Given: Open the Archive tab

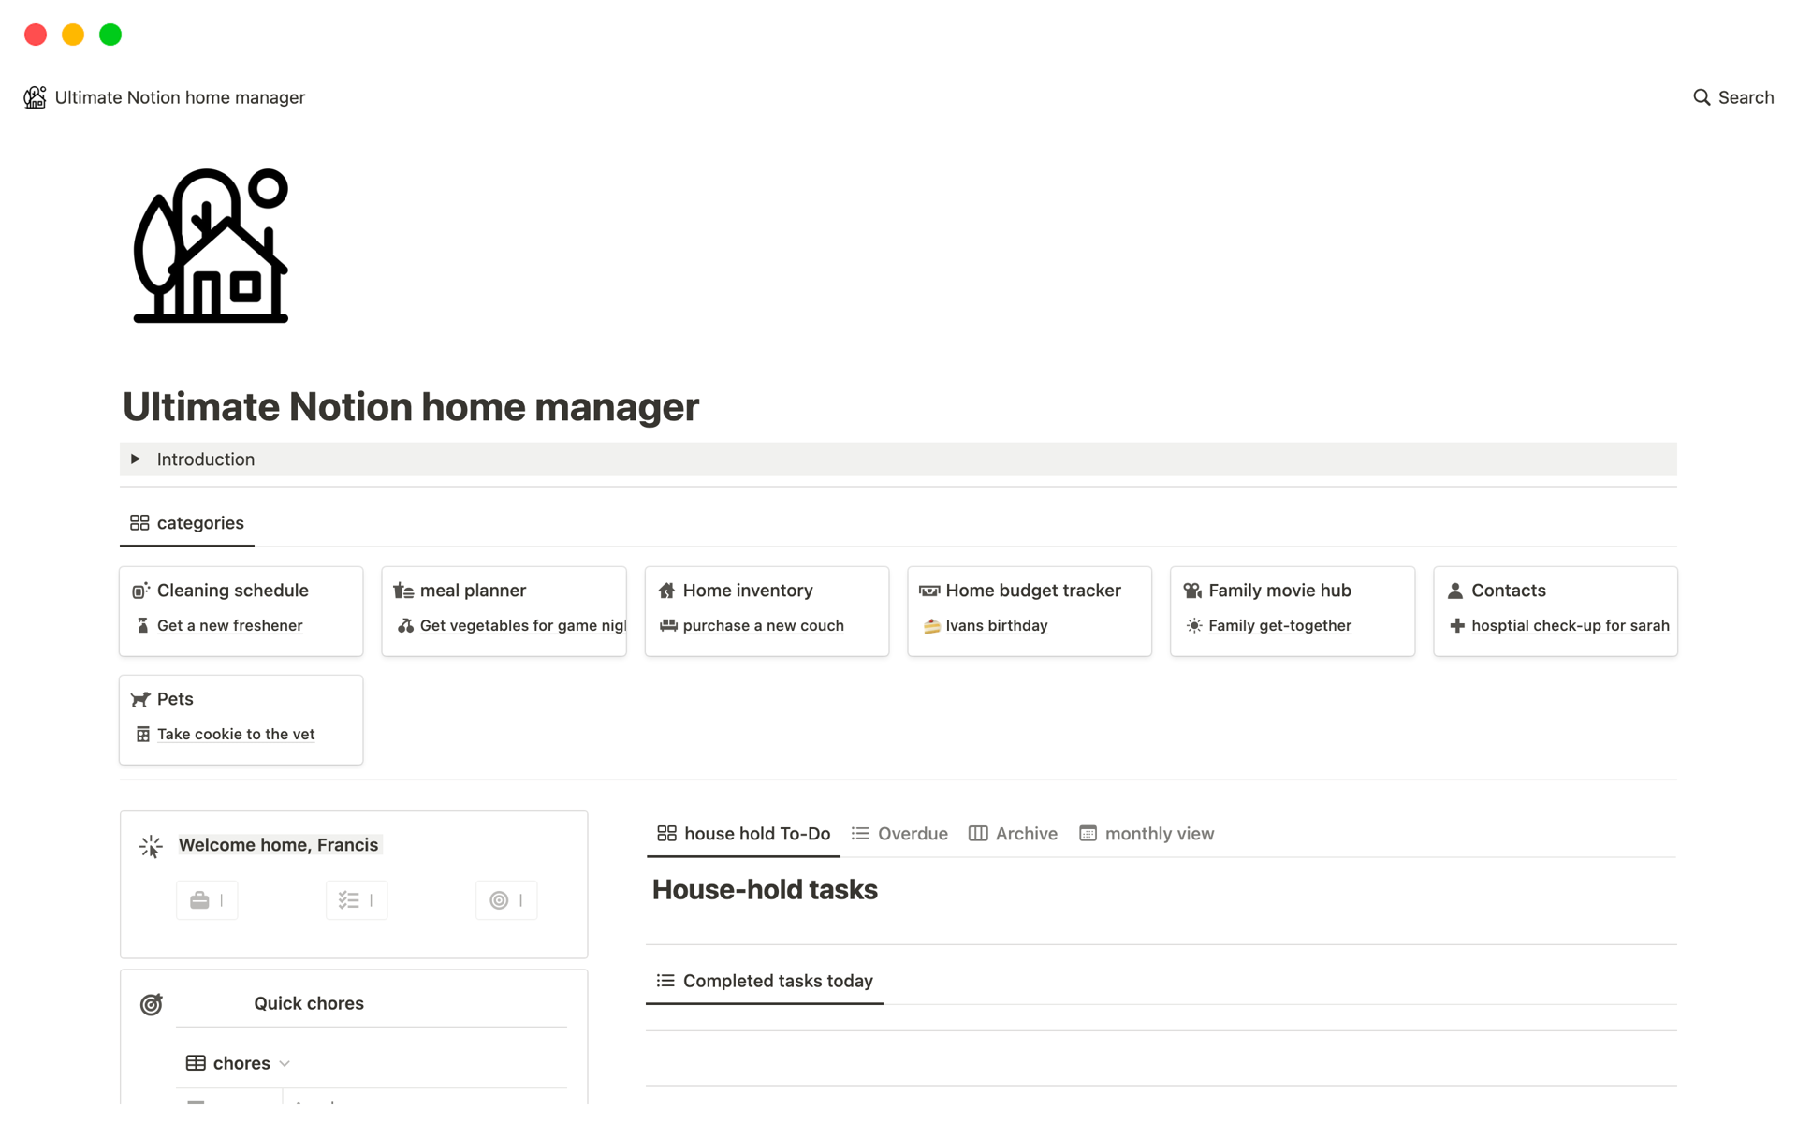Looking at the screenshot, I should 1013,834.
